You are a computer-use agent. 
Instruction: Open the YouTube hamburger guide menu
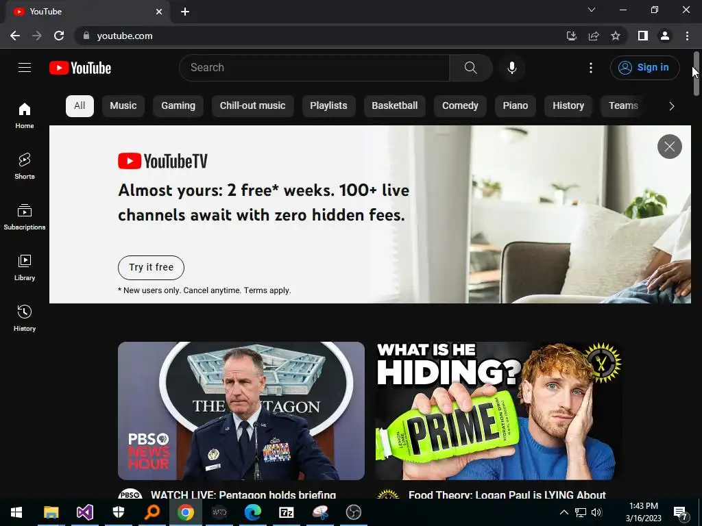[x=25, y=68]
